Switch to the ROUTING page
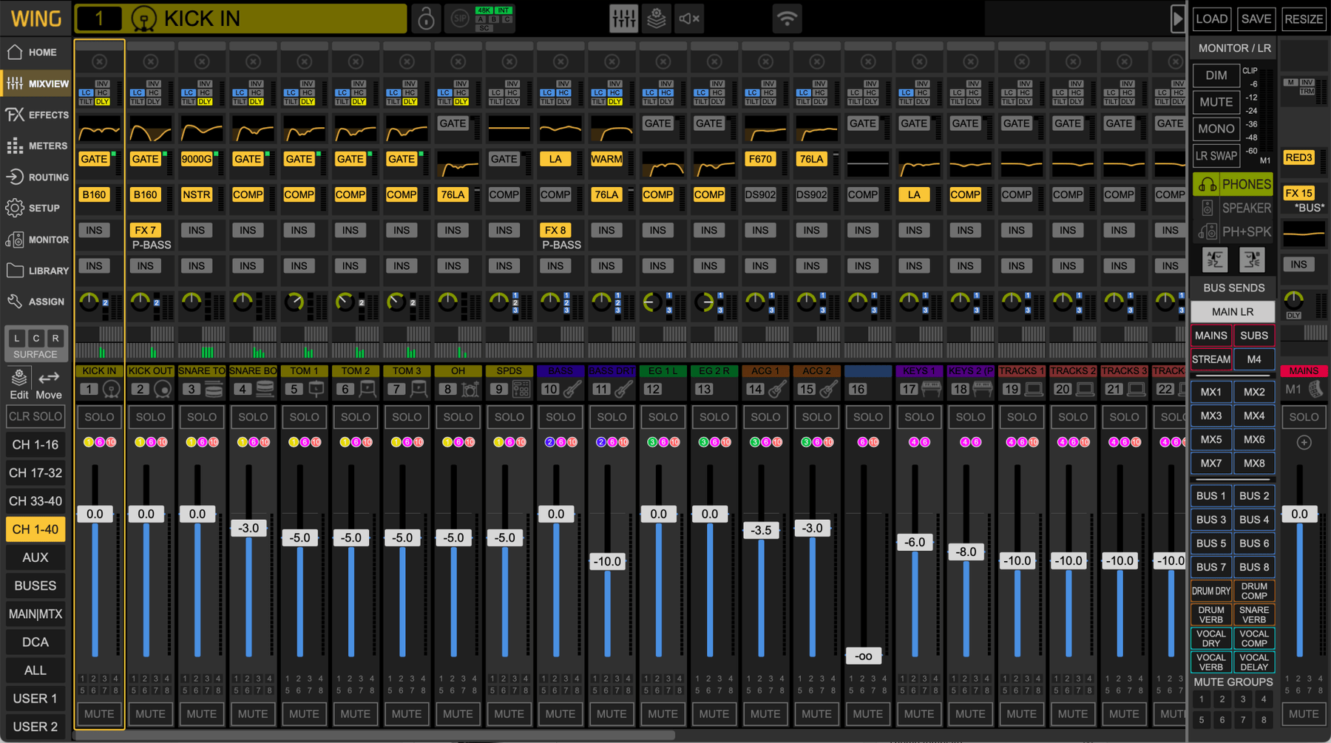 tap(37, 177)
